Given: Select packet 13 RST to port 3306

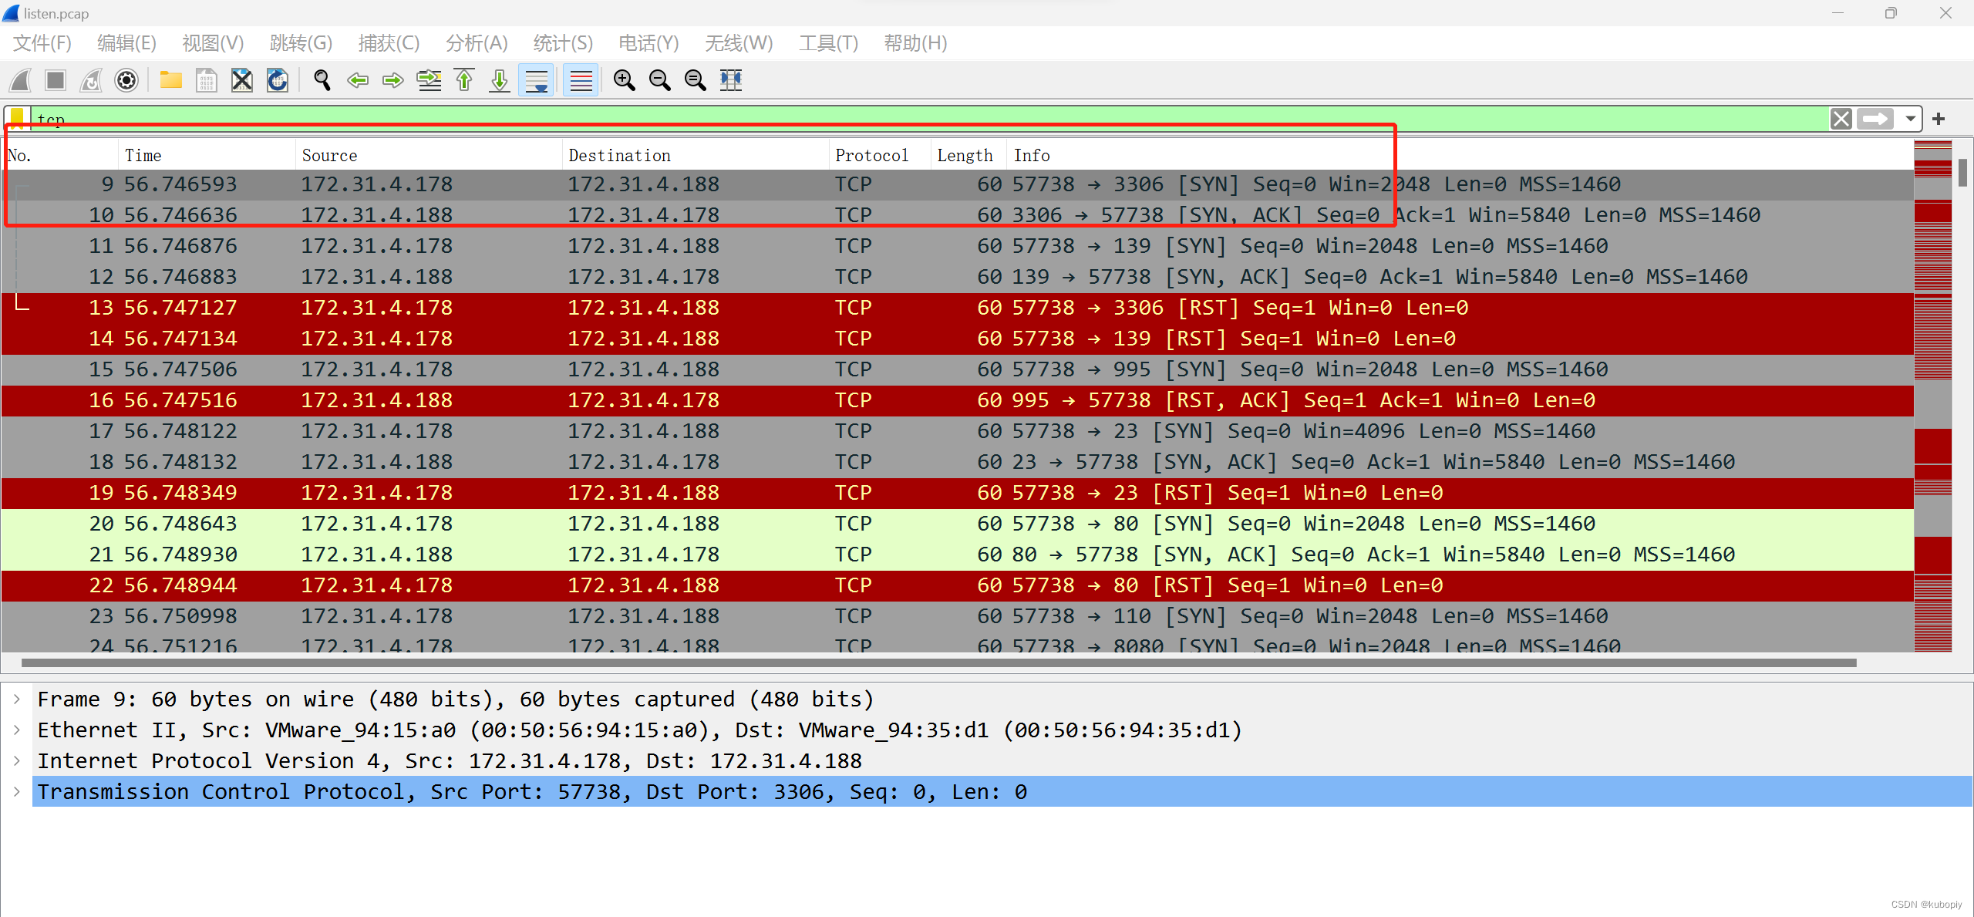Looking at the screenshot, I should coord(958,308).
